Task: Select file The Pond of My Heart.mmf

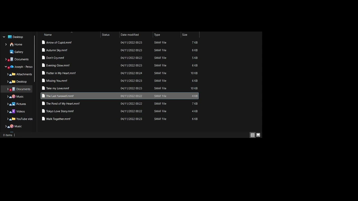Action: [x=63, y=104]
